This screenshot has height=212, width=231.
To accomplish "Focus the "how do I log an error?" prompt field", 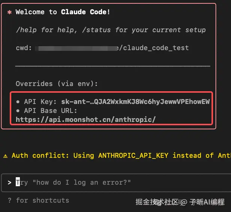I will point(116,182).
